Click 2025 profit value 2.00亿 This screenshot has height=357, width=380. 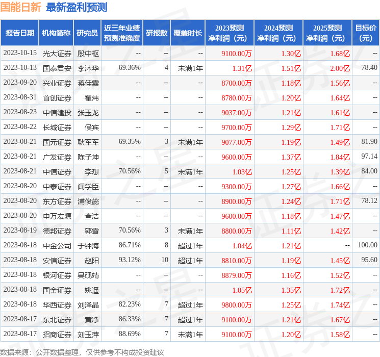(340, 68)
